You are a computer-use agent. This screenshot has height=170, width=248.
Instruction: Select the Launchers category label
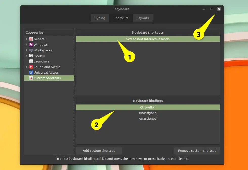tap(42, 61)
